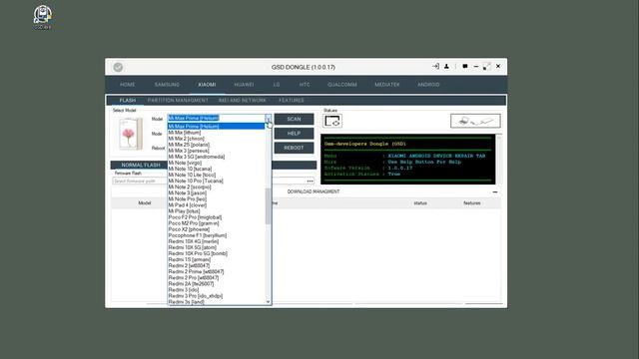
Task: Switch to the QUALCOMM tab
Action: (x=342, y=85)
